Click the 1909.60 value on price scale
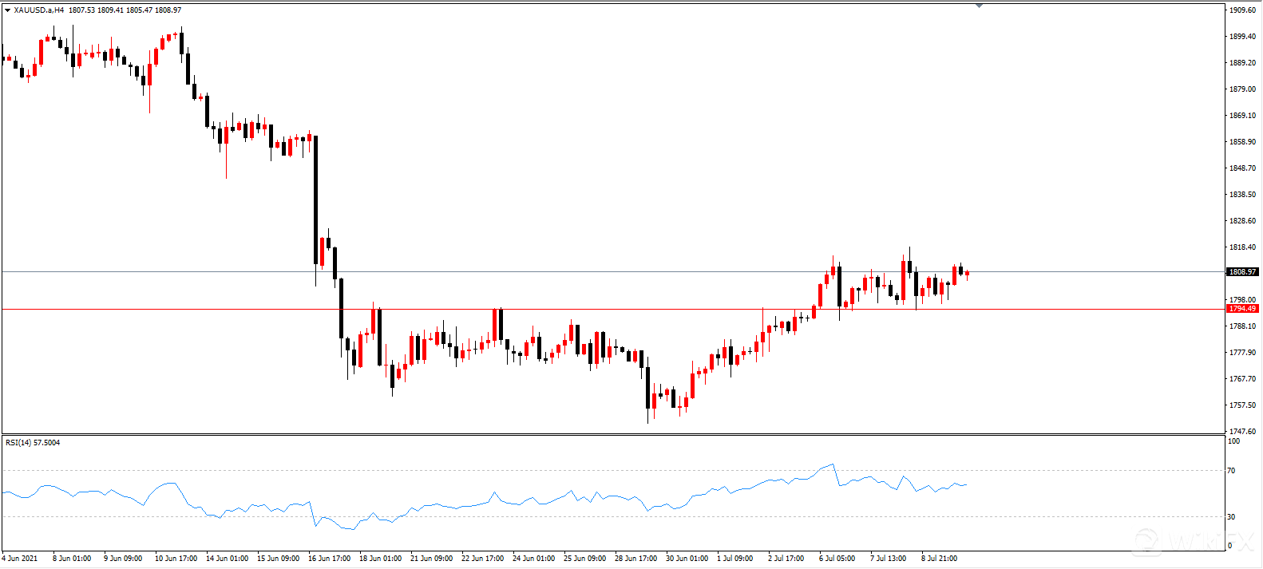The height and width of the screenshot is (569, 1263). click(x=1243, y=10)
